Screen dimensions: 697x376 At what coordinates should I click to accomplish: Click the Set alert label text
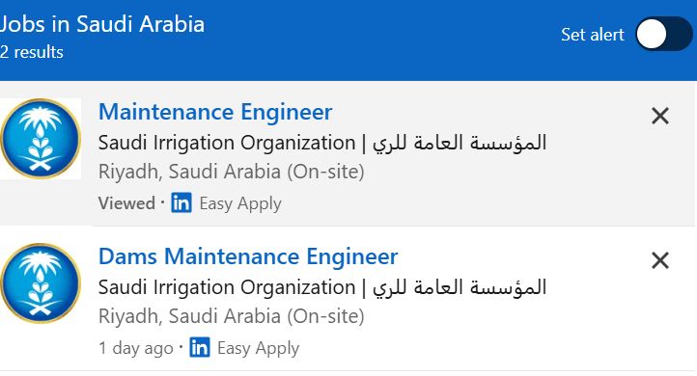click(593, 35)
